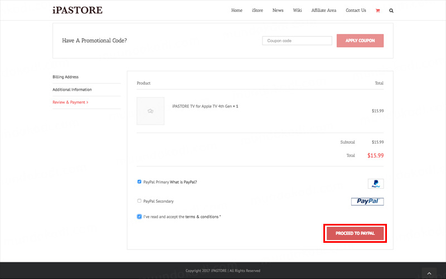Uncheck the PayPal Primary option
Image resolution: width=446 pixels, height=279 pixels.
tap(139, 182)
